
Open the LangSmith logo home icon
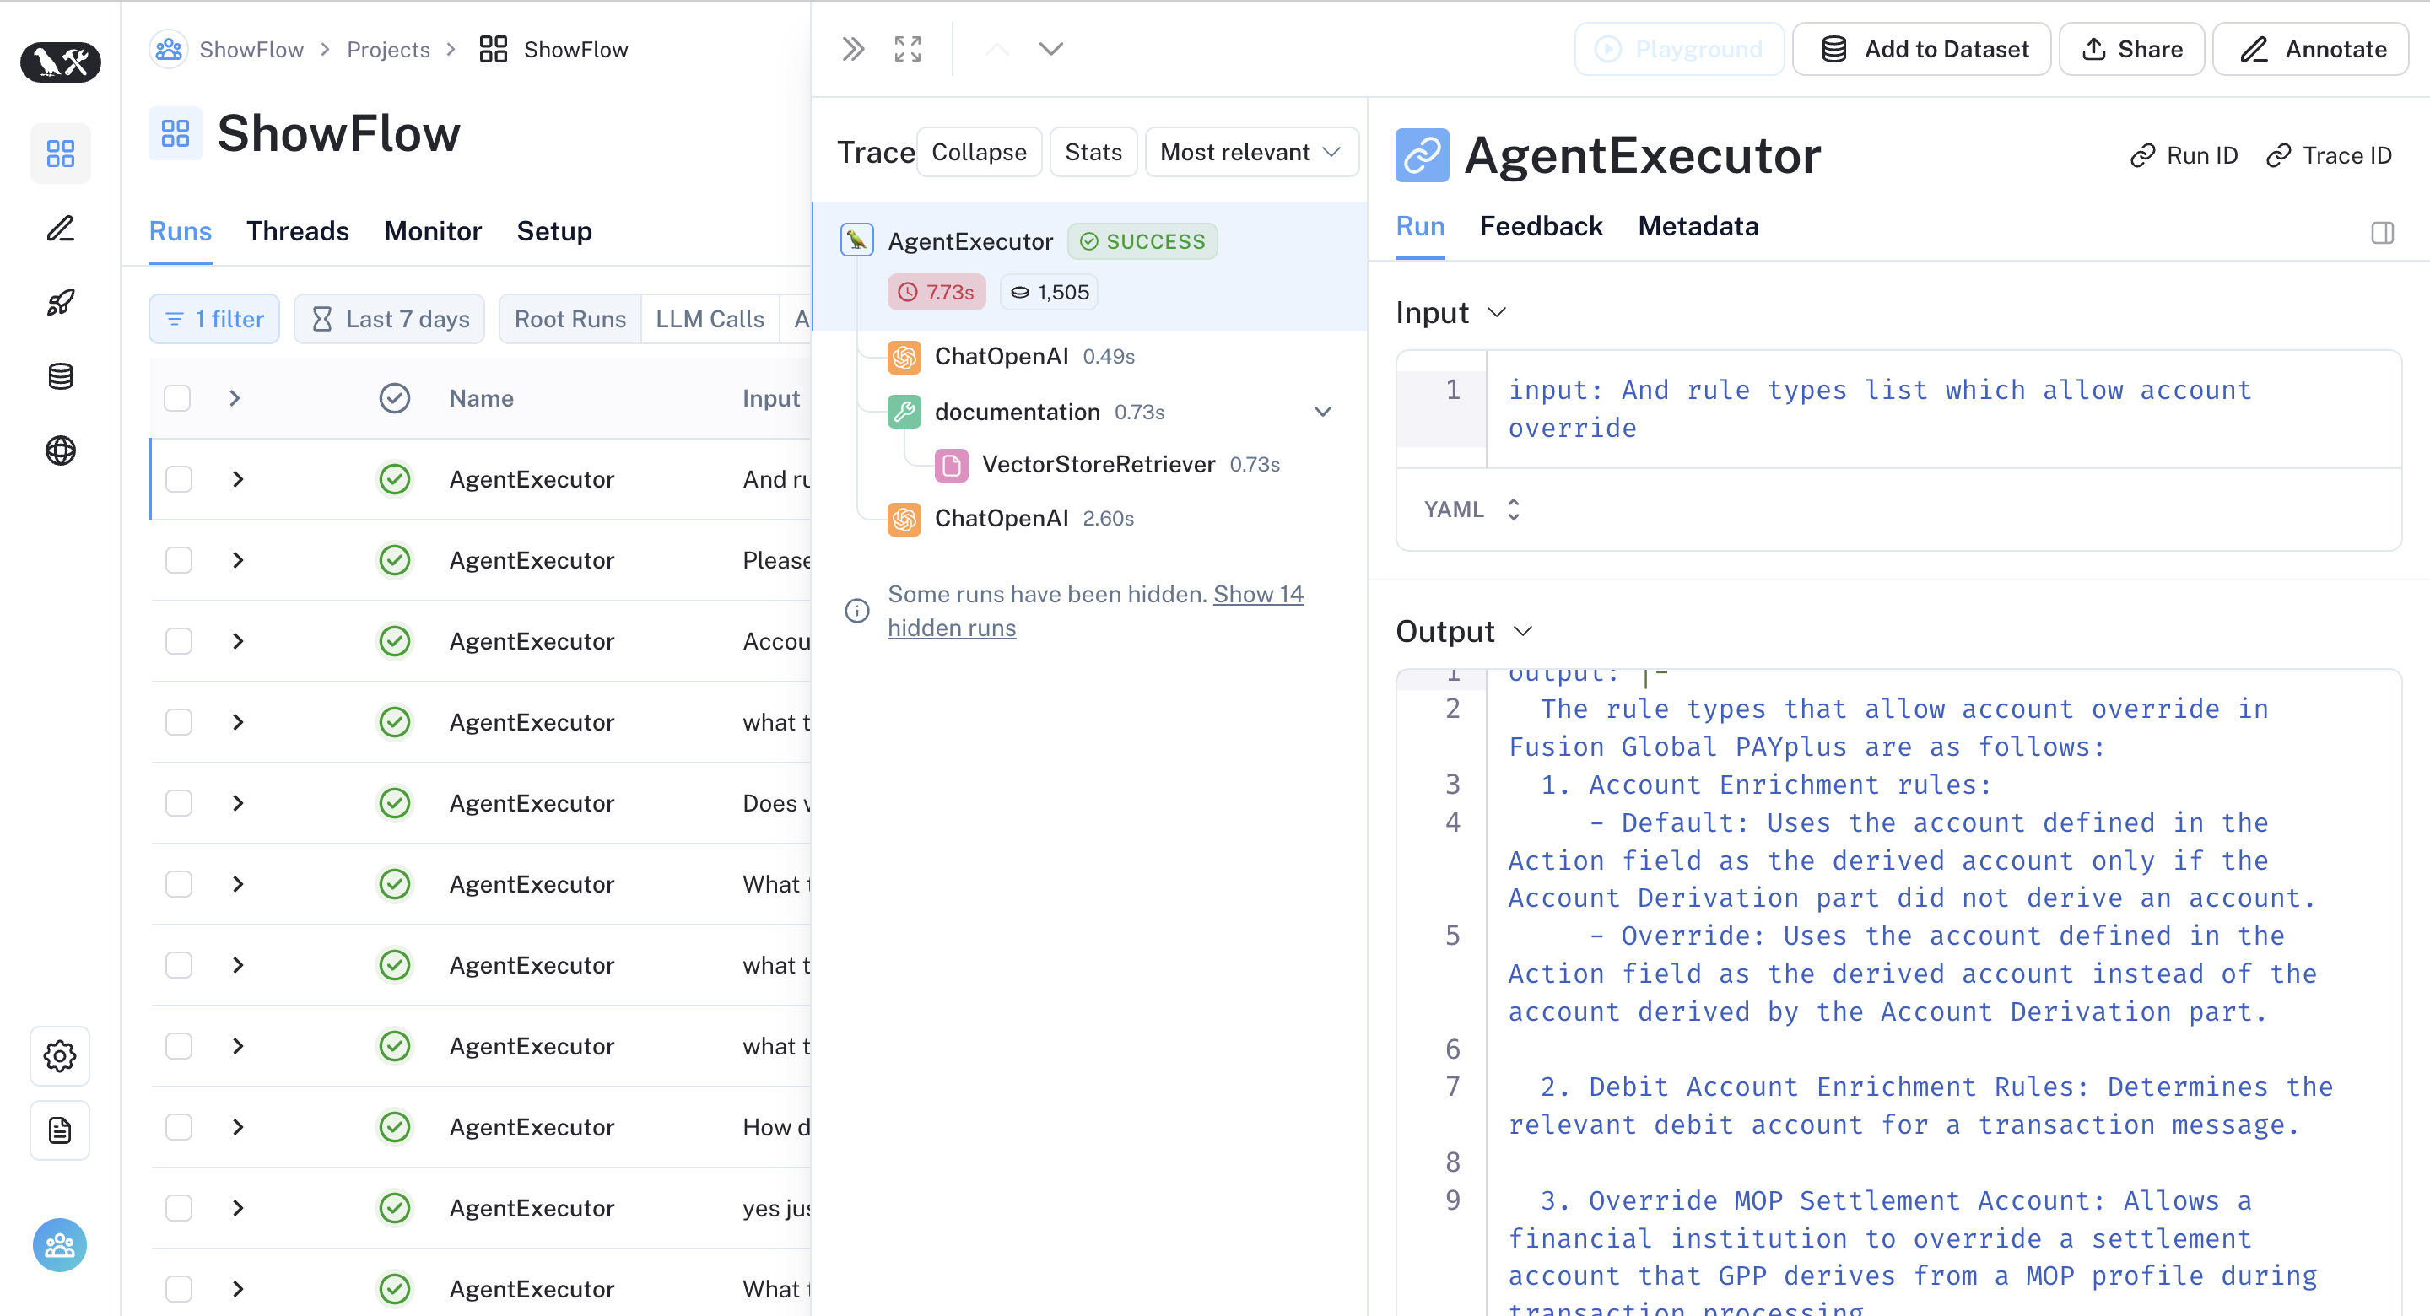[61, 62]
